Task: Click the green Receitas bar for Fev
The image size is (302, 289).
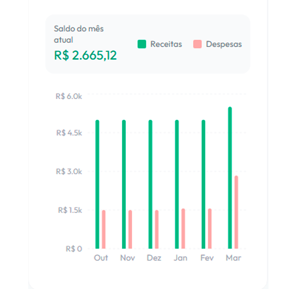Action: point(203,184)
